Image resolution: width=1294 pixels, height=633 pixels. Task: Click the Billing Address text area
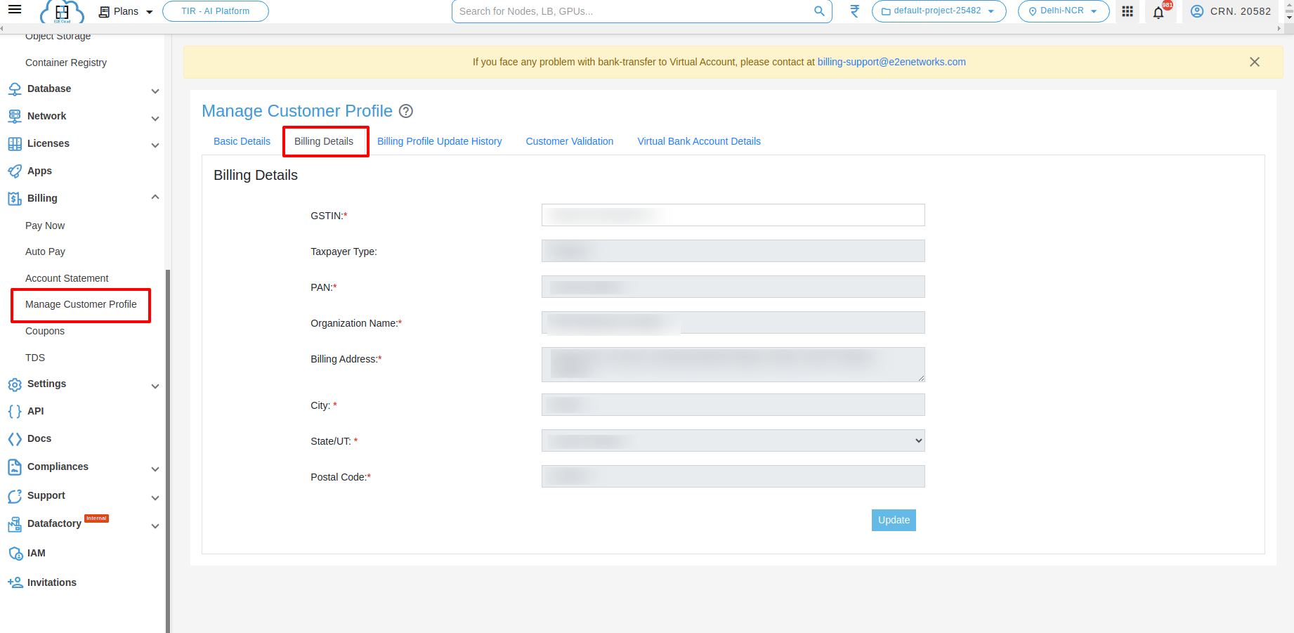[733, 365]
